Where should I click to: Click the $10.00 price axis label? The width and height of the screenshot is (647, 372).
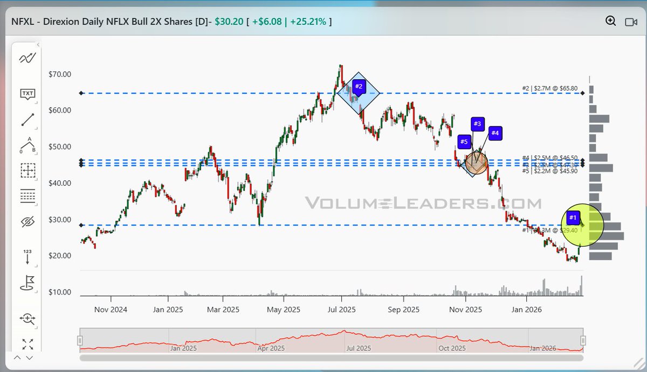pyautogui.click(x=60, y=292)
